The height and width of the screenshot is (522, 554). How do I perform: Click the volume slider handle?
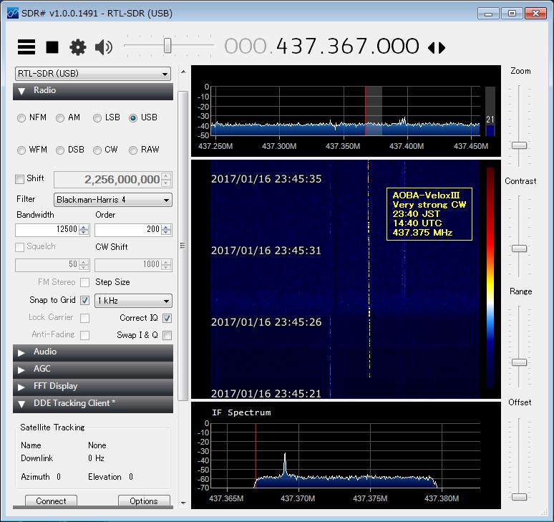pos(167,46)
